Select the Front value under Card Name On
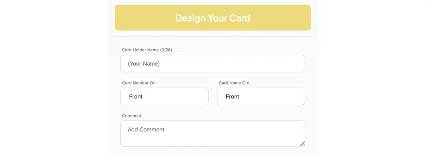This screenshot has width=426, height=154. point(232,97)
